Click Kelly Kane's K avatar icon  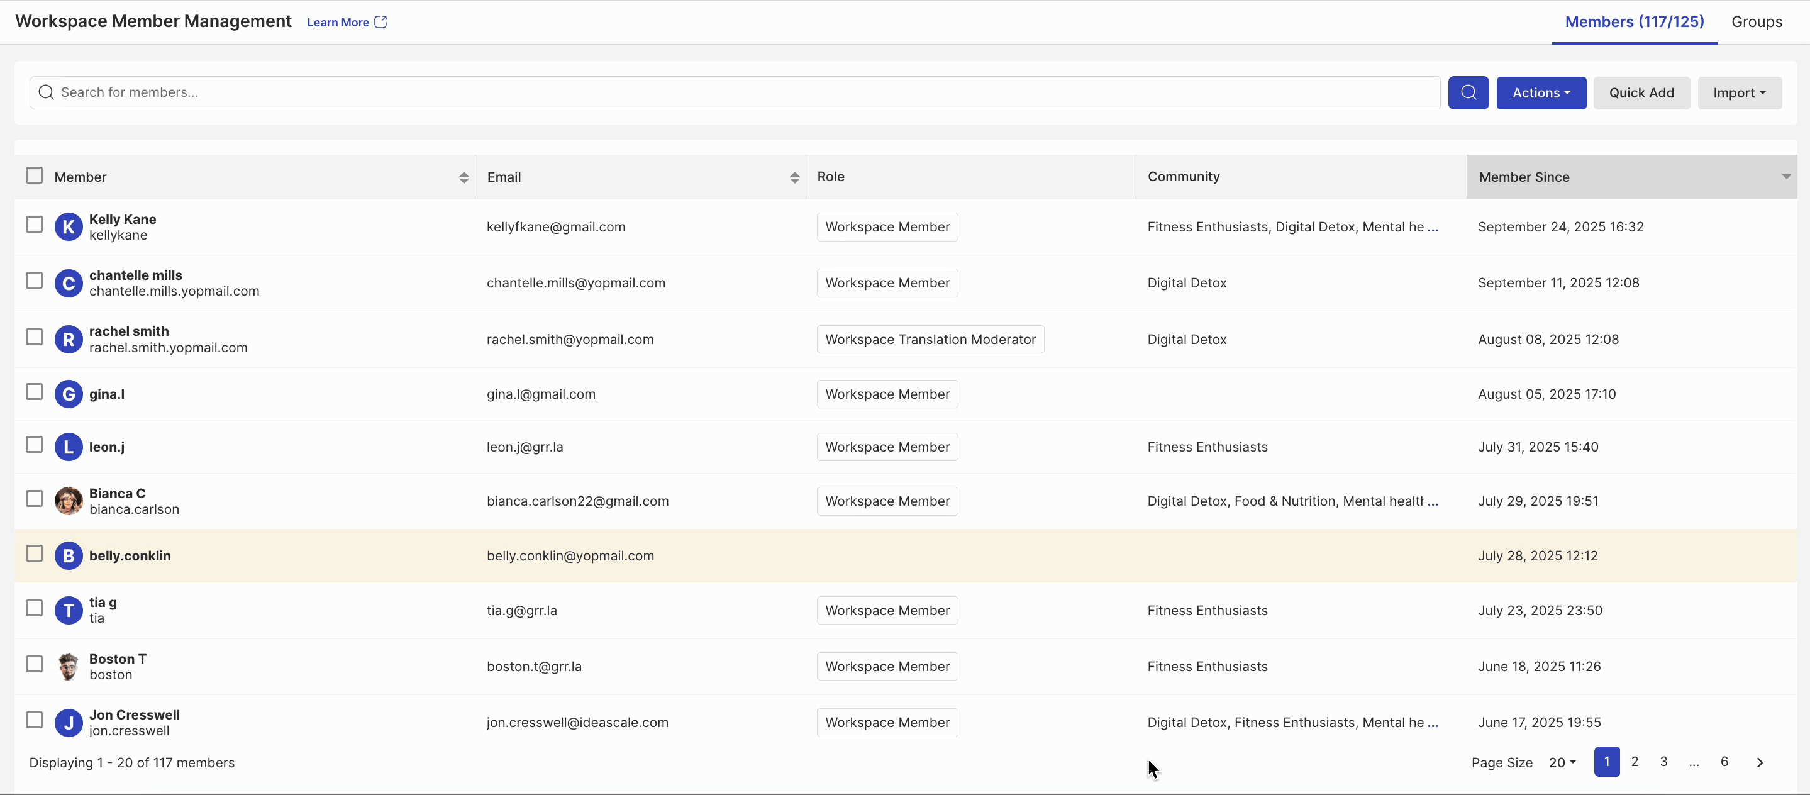click(68, 227)
